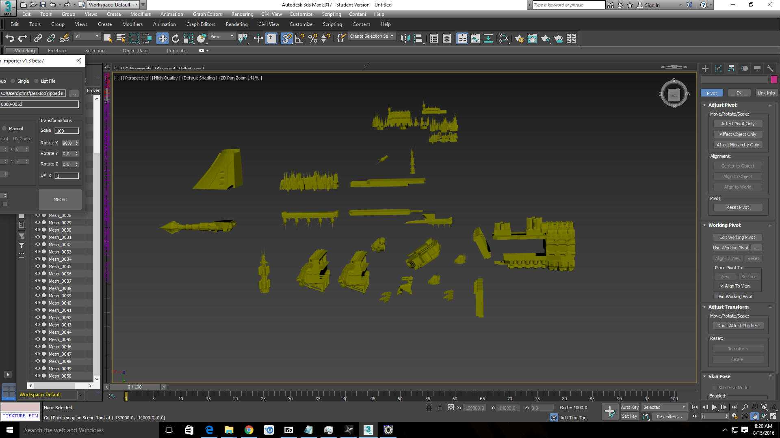Open the Schematic View icon

pyautogui.click(x=488, y=39)
